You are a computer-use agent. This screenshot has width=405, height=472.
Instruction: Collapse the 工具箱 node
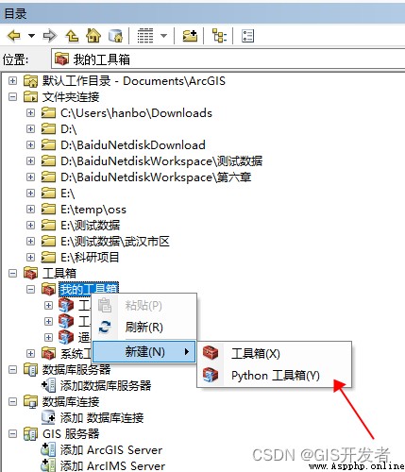click(x=12, y=273)
